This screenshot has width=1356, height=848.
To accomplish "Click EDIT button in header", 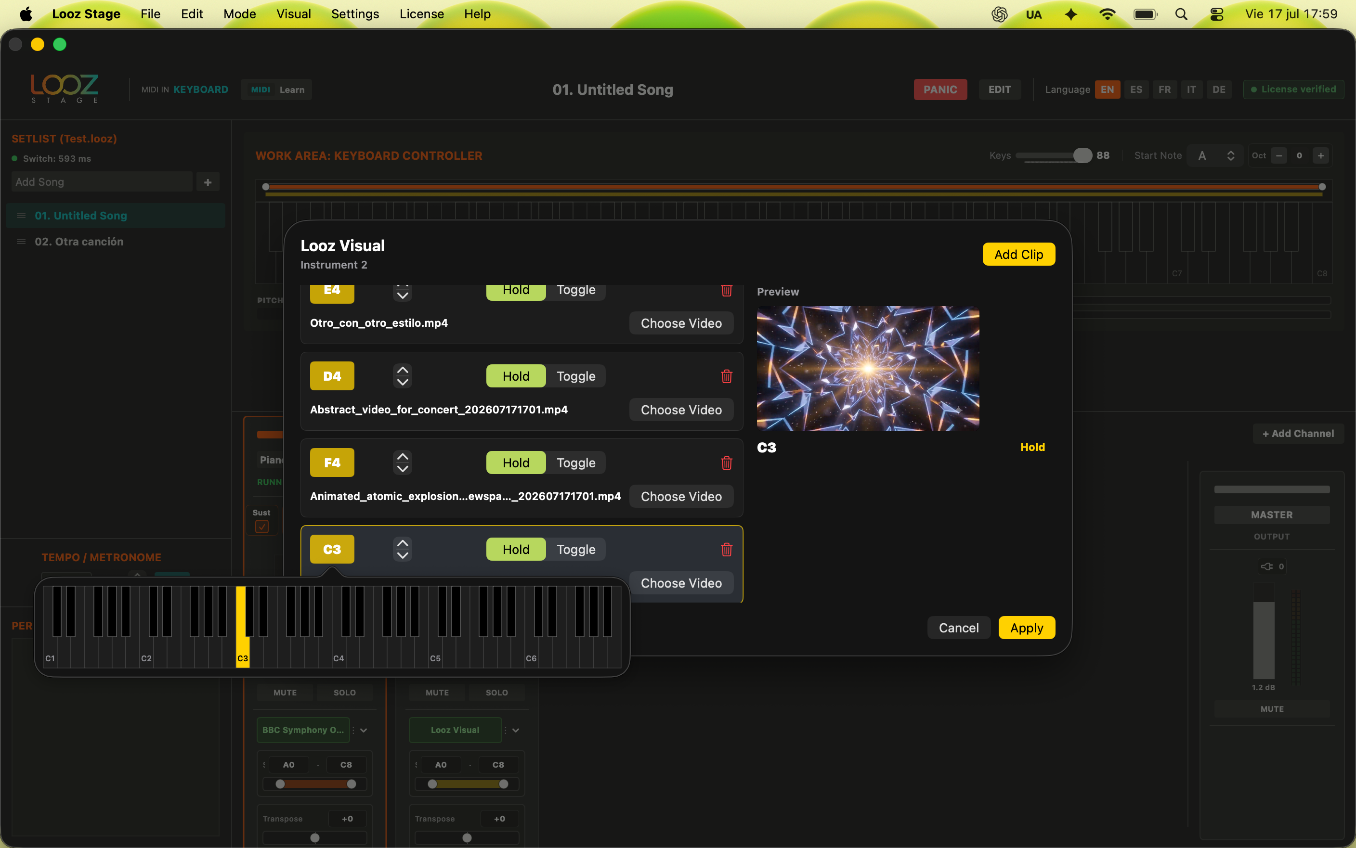I will (999, 90).
